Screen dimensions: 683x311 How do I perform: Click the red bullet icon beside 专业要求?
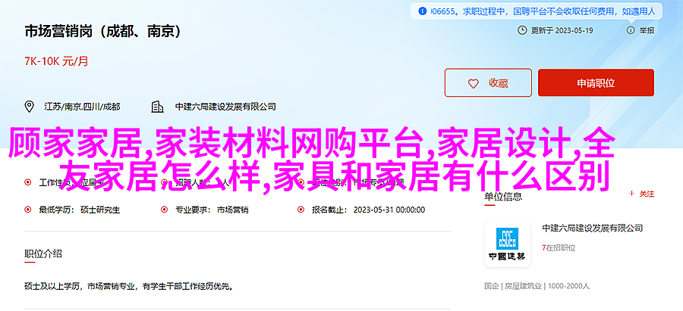tap(164, 210)
